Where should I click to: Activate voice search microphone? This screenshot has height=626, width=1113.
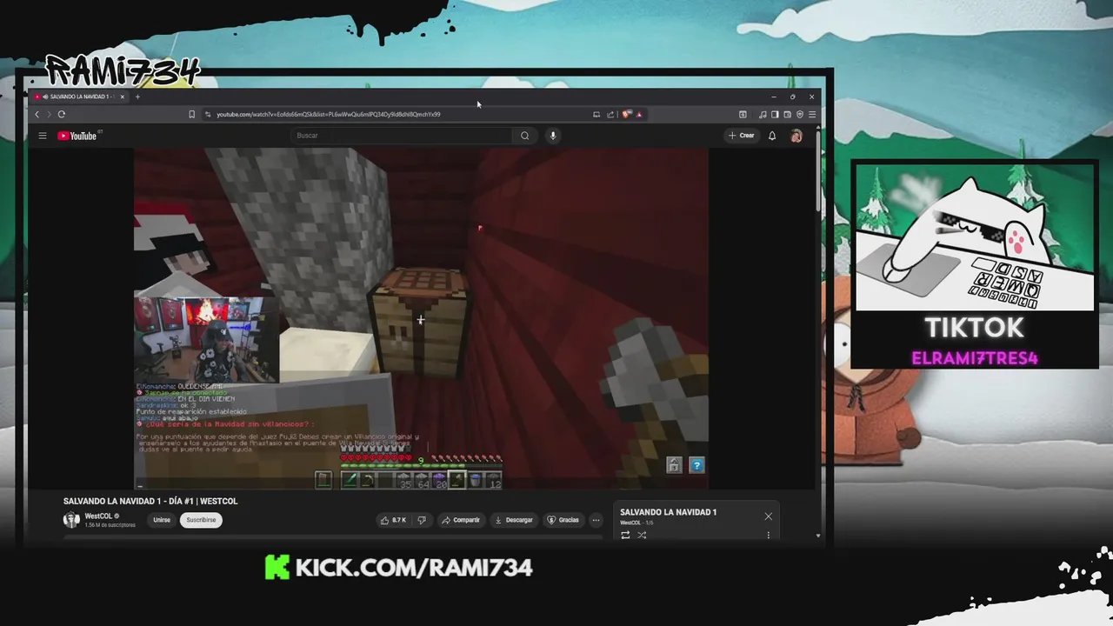coord(552,136)
